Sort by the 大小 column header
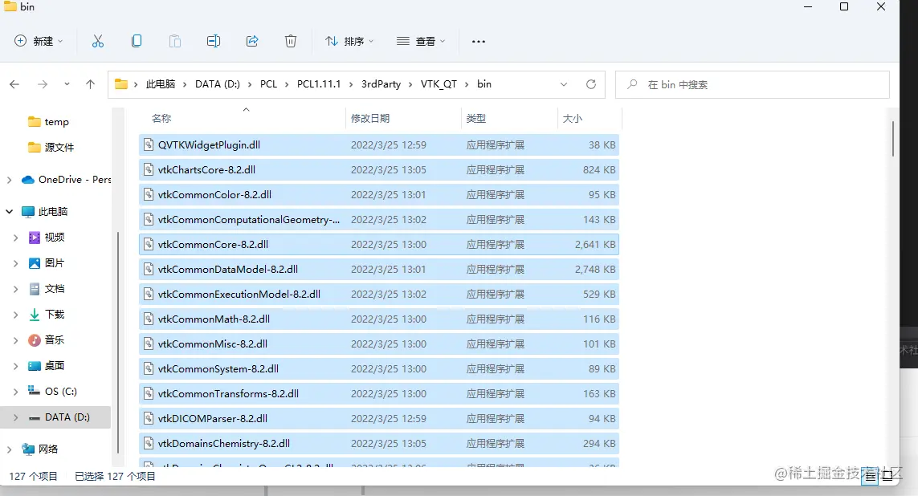This screenshot has width=918, height=496. 590,118
